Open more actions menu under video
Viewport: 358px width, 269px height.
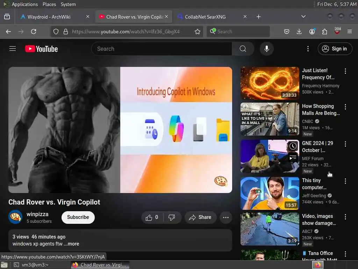click(x=225, y=217)
